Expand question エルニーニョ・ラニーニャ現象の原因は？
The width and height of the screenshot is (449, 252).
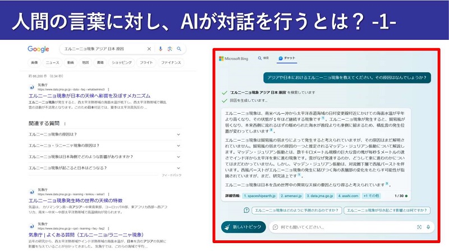tap(104, 146)
